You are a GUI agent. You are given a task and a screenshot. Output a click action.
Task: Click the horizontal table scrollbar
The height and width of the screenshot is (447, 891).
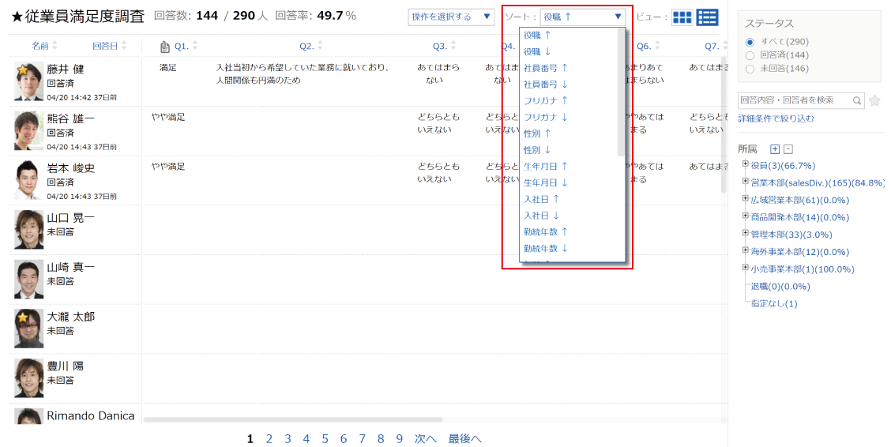(x=293, y=419)
